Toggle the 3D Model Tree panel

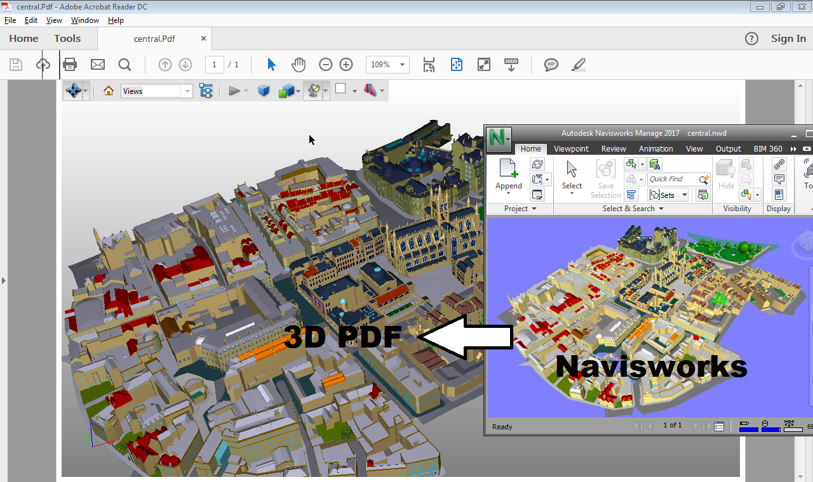coord(206,91)
